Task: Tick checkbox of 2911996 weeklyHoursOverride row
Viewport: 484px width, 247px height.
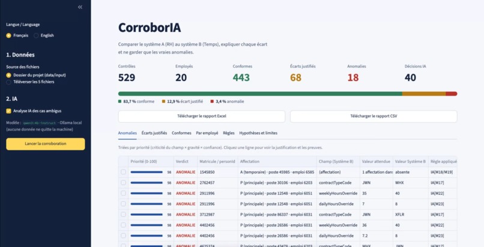Action: pos(123,193)
